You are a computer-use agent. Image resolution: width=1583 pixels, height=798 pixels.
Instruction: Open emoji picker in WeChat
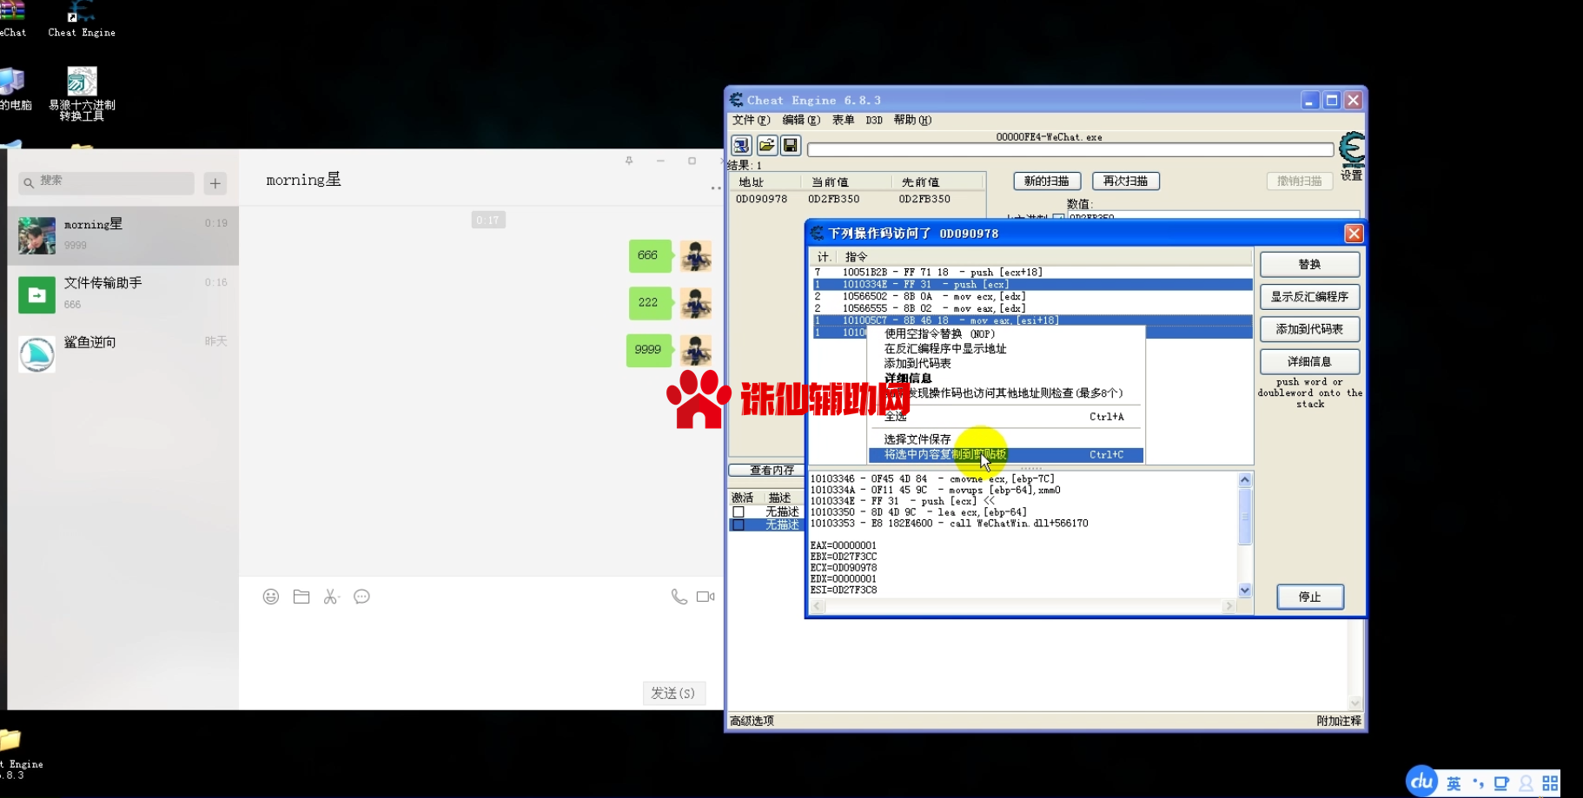271,597
